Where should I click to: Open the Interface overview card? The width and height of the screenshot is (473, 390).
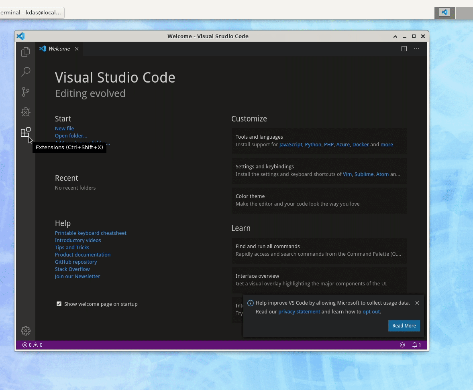[x=319, y=280]
